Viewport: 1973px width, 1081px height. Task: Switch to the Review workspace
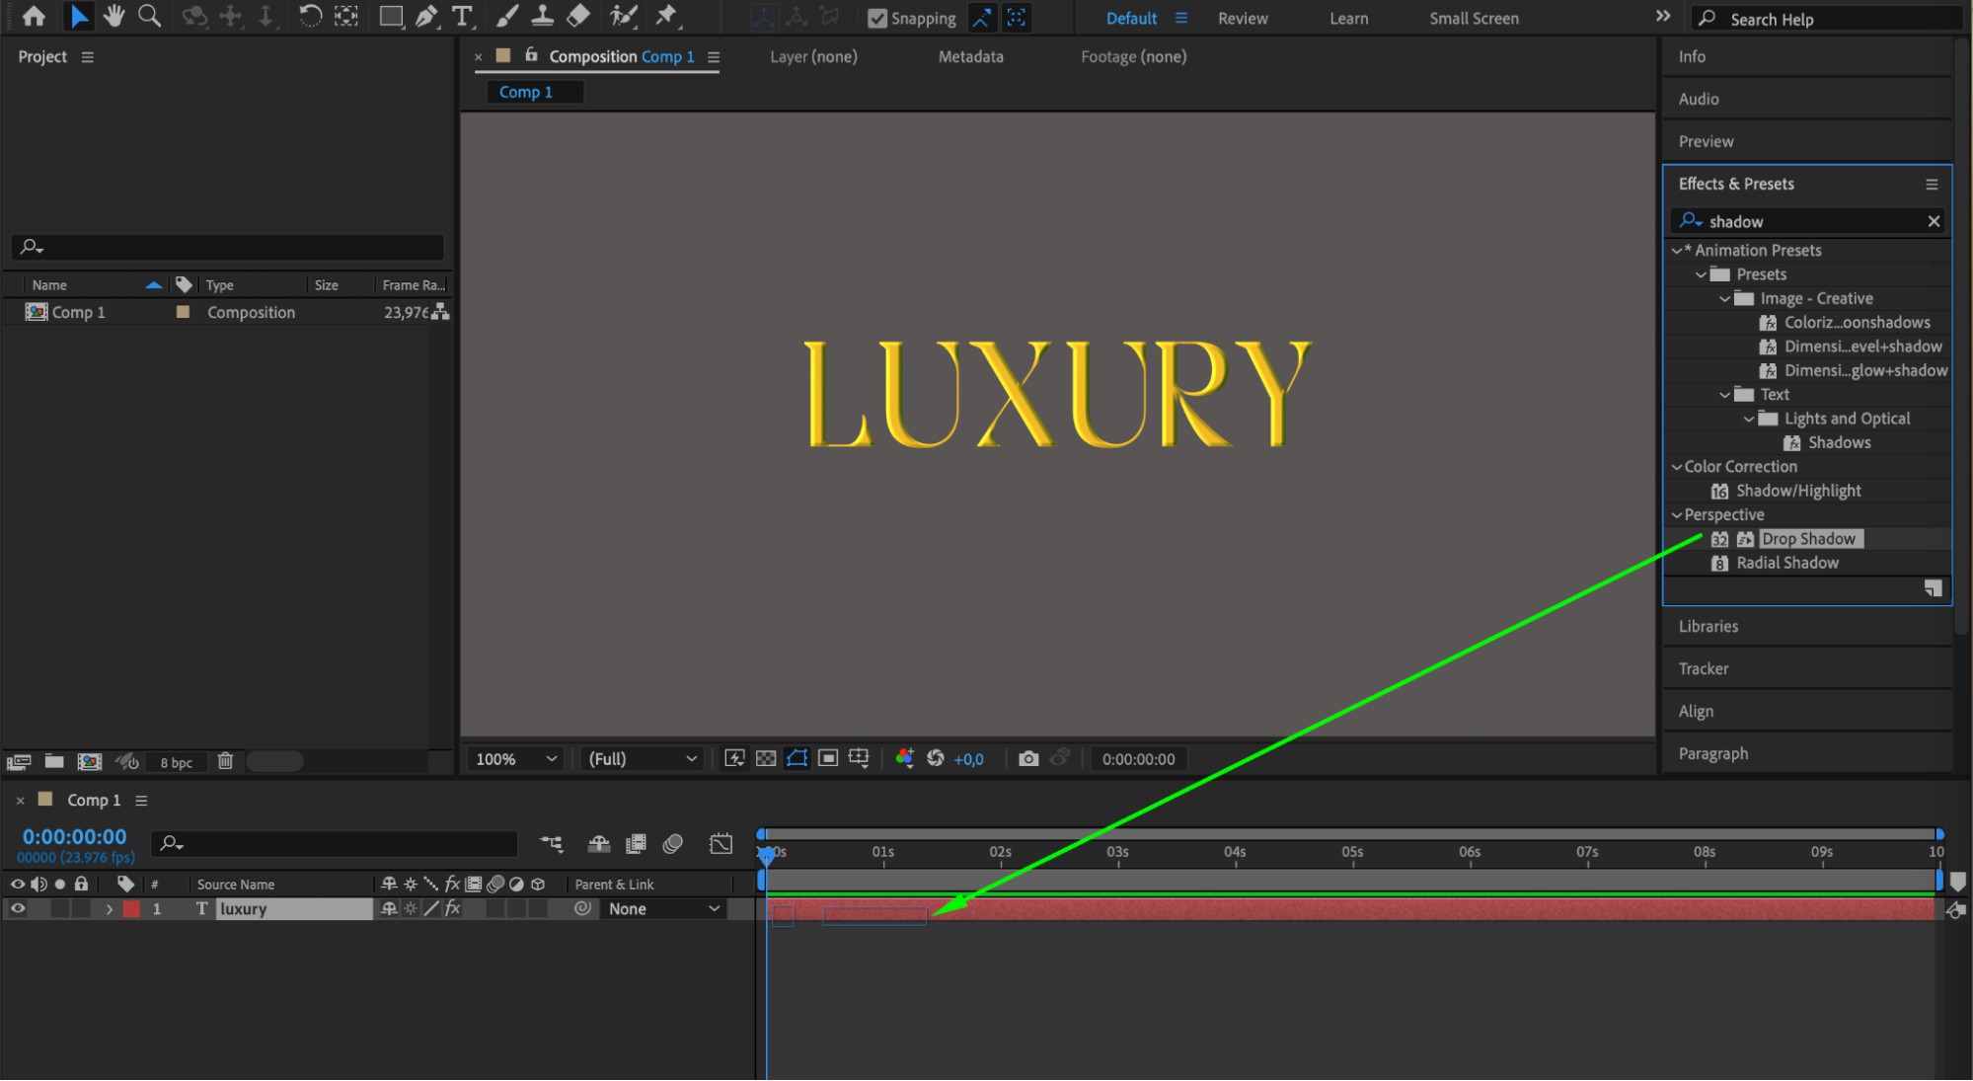point(1242,18)
